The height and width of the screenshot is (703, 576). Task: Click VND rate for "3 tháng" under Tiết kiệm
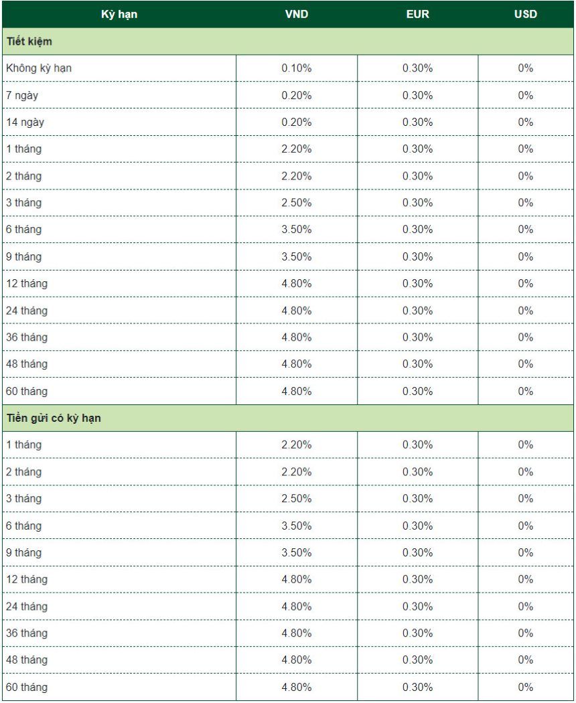click(x=297, y=203)
